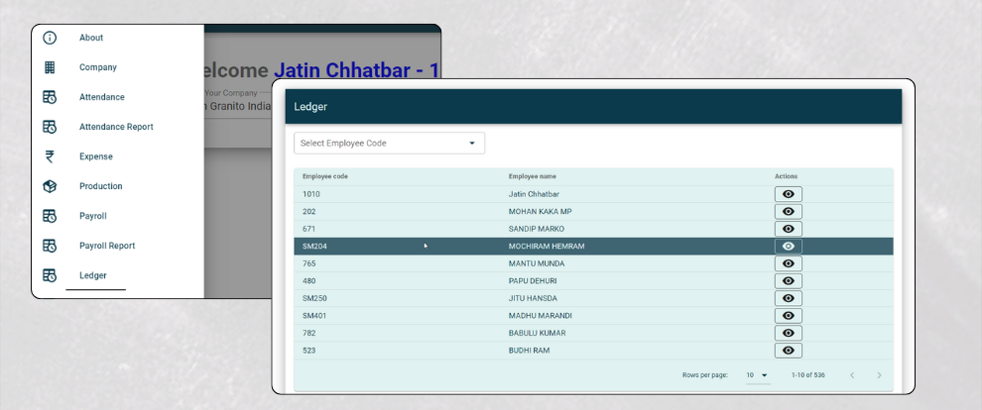
Task: Click the Production box icon
Action: click(50, 186)
